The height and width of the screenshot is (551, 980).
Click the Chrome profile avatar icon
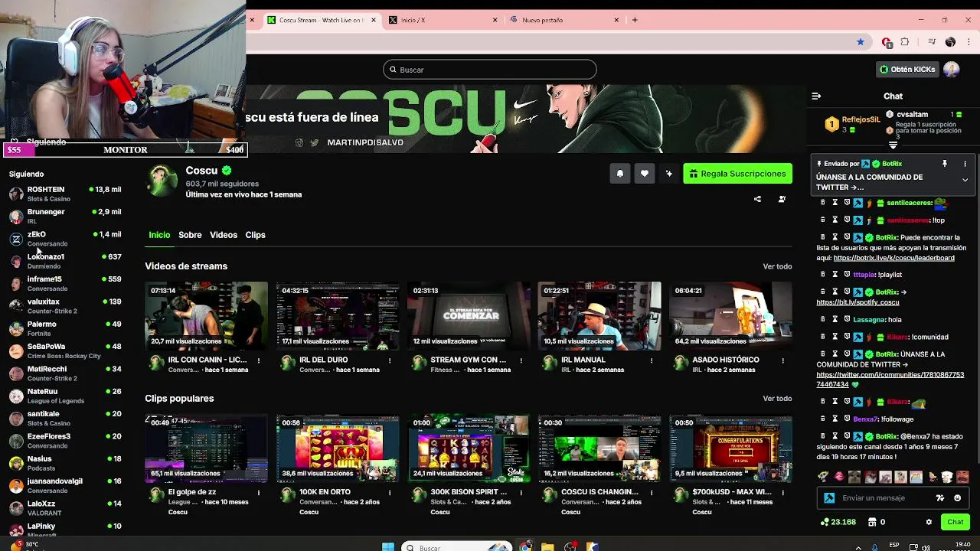(x=950, y=42)
